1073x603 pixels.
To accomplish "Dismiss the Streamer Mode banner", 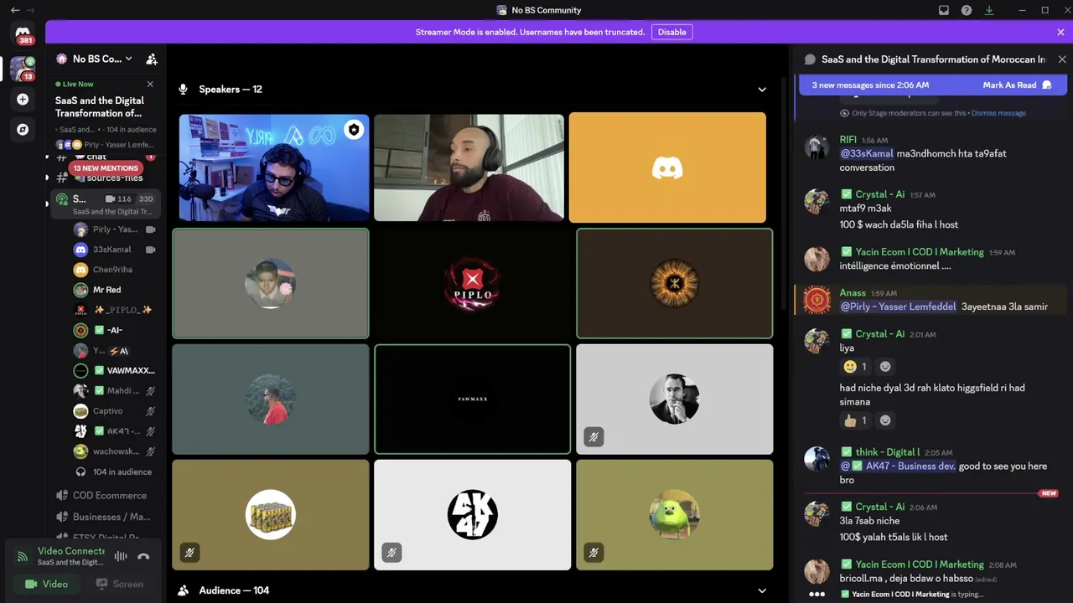I will (1060, 32).
